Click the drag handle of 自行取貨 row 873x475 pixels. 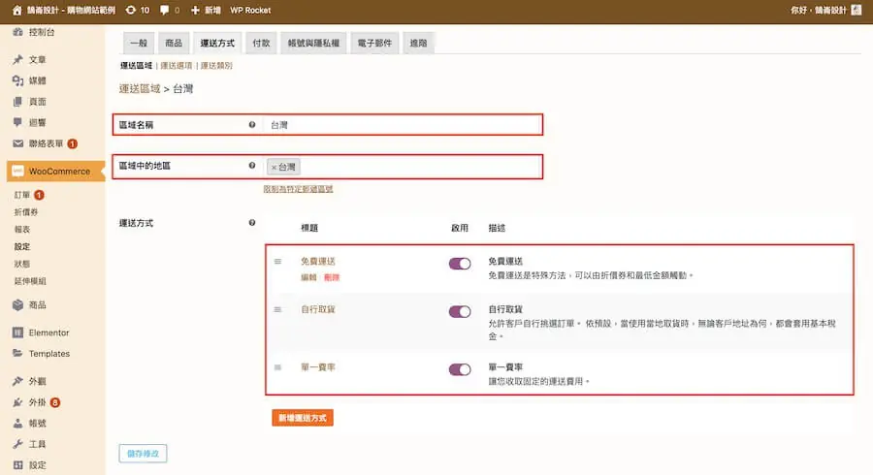point(277,309)
